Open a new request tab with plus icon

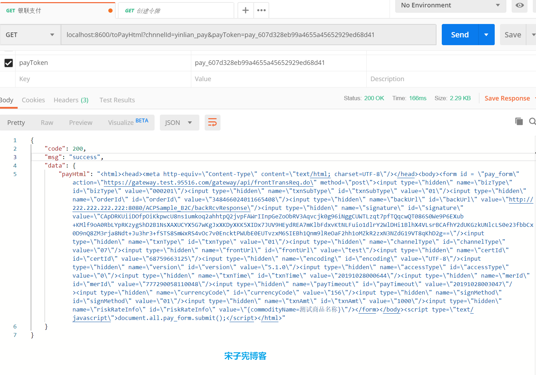point(246,10)
